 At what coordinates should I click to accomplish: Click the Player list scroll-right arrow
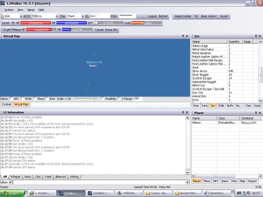click(260, 176)
